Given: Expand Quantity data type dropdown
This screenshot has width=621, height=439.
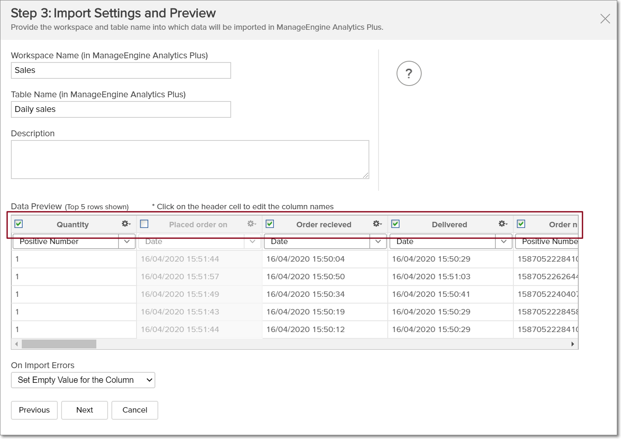Looking at the screenshot, I should [x=127, y=242].
